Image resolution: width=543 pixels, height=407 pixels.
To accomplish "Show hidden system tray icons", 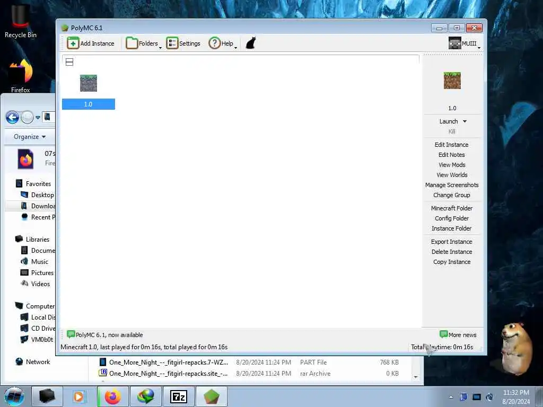I will click(x=451, y=397).
